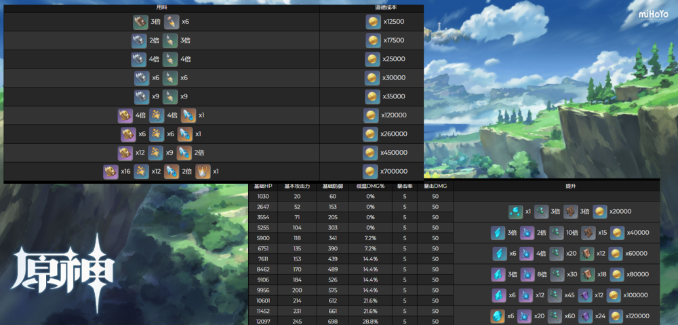Select the green feather icon labeled x6 in x30000 row
The image size is (678, 325).
pos(170,78)
